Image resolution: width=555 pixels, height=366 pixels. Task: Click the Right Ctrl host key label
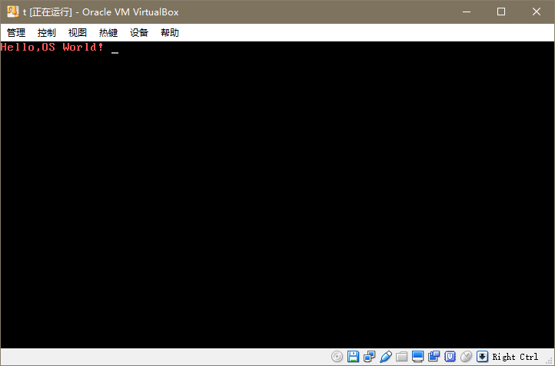pyautogui.click(x=515, y=357)
